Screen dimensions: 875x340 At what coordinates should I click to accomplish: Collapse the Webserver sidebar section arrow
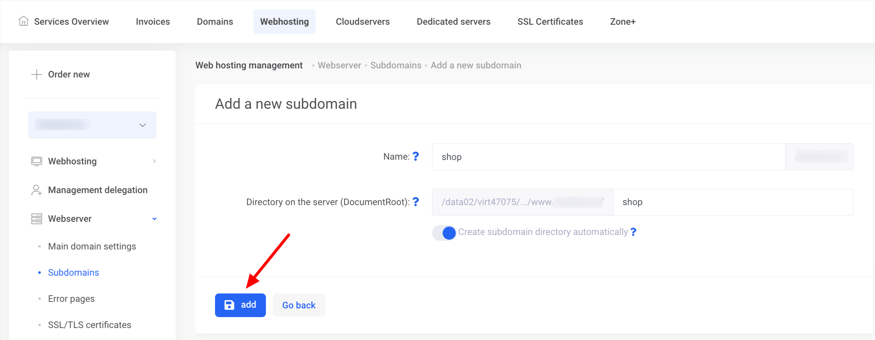[155, 219]
